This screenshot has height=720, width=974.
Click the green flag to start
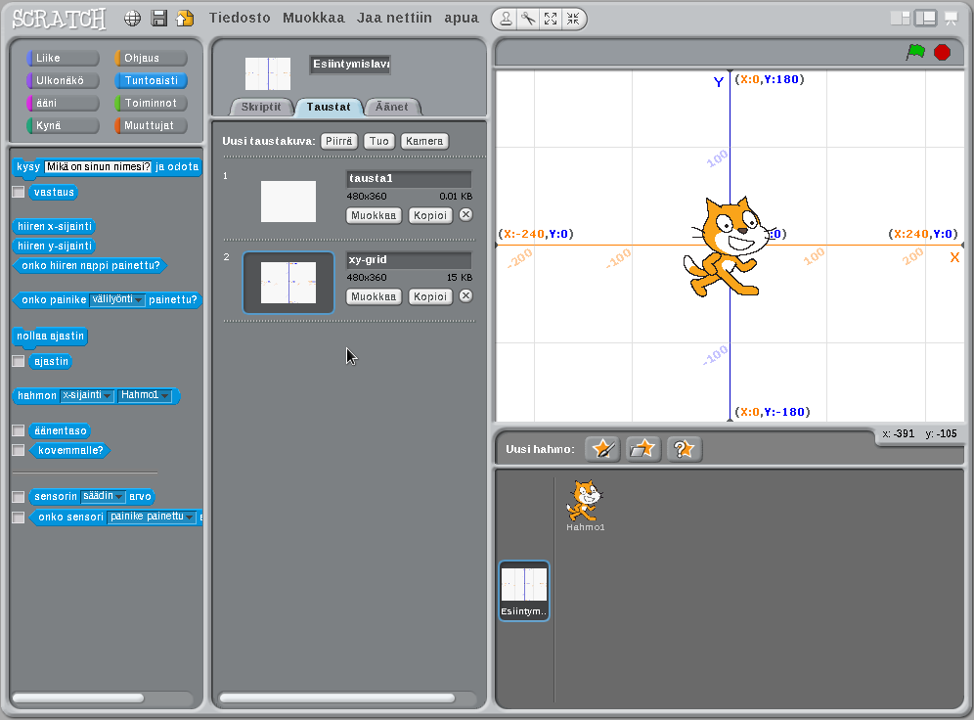click(915, 52)
